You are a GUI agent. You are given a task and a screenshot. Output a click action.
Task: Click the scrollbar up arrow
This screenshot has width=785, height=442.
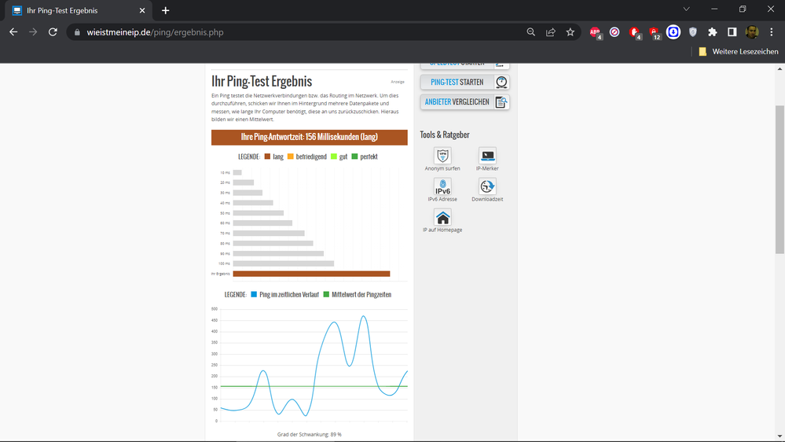[x=780, y=68]
